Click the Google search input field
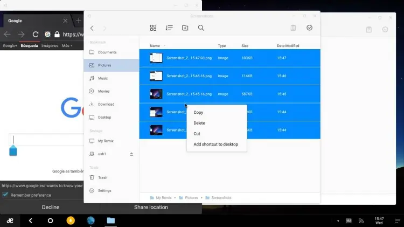Viewport: 404px width, 227px height. pyautogui.click(x=46, y=140)
